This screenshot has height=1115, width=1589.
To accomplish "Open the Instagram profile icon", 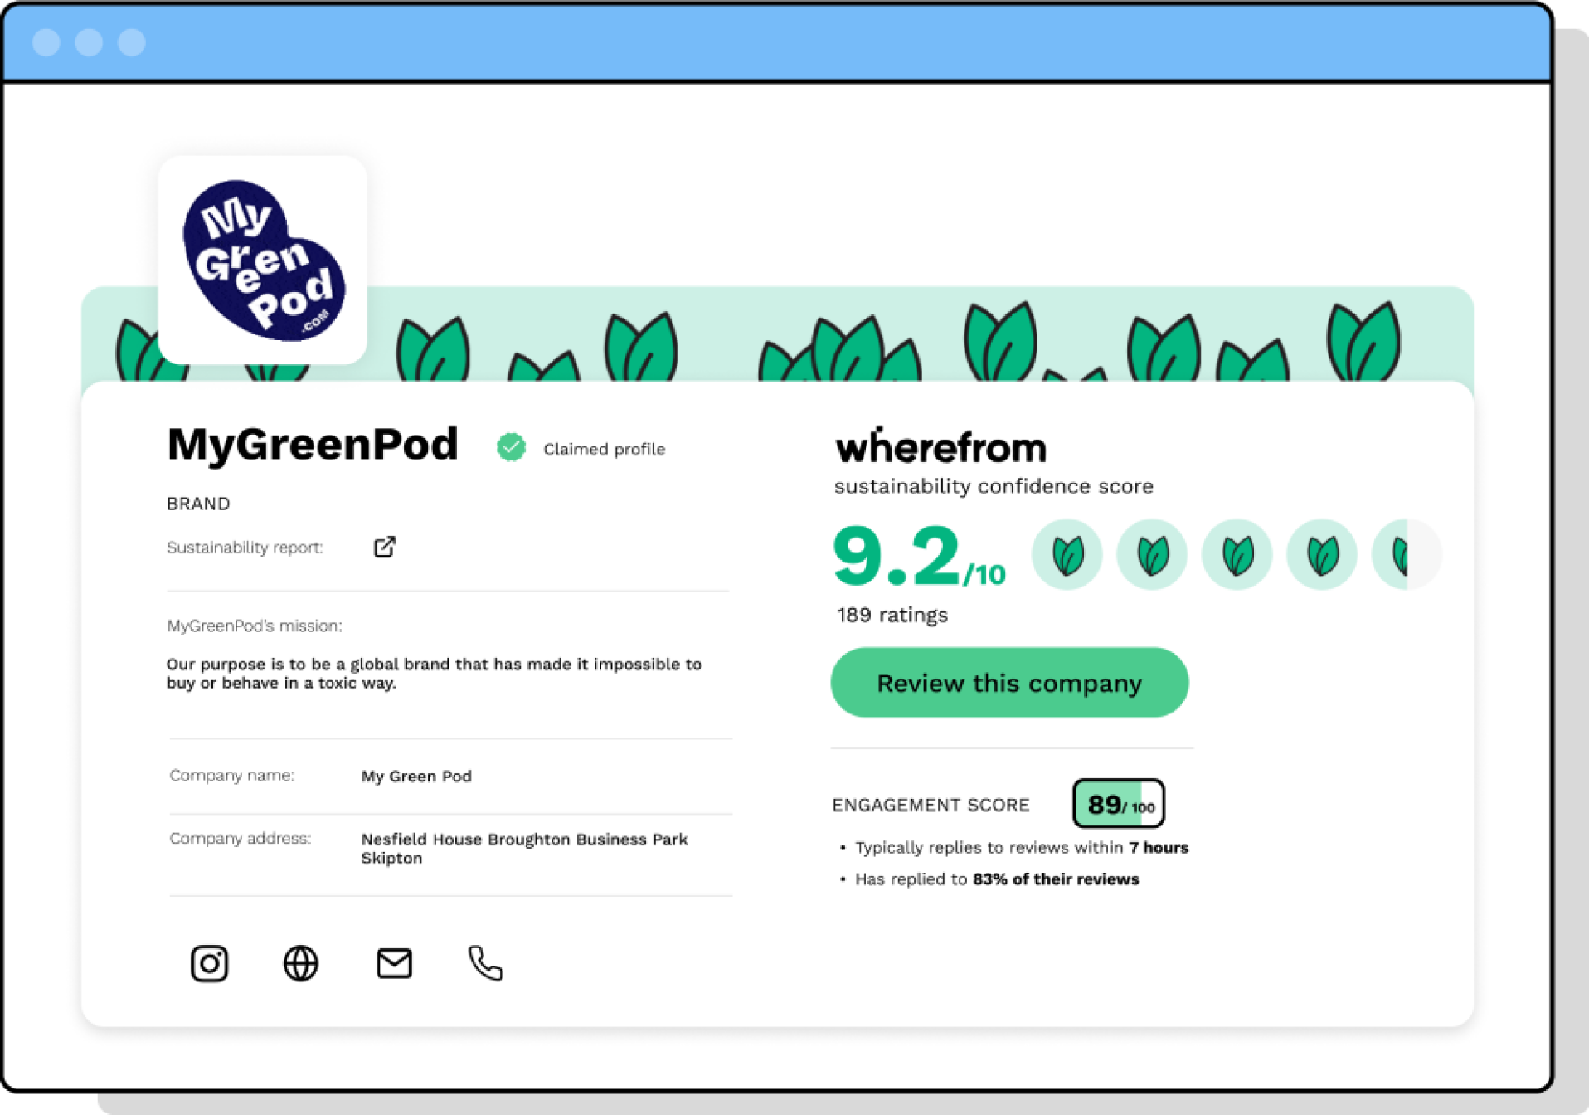I will (209, 963).
